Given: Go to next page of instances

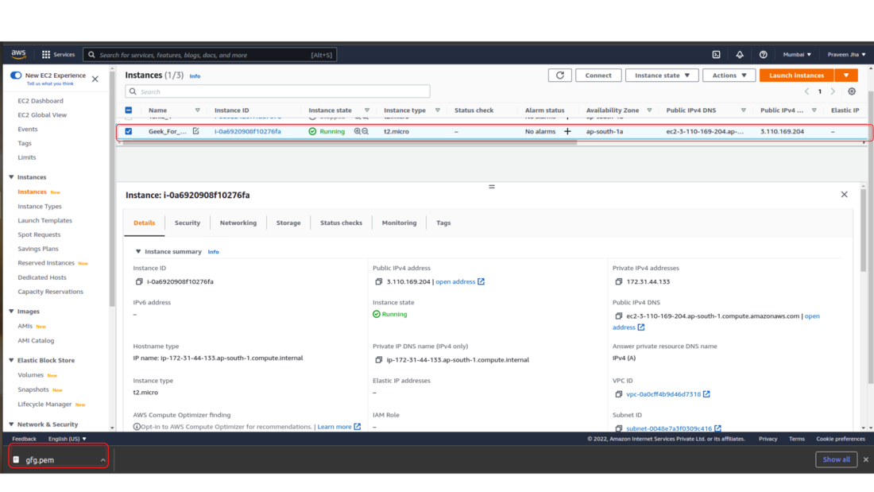Looking at the screenshot, I should point(833,91).
